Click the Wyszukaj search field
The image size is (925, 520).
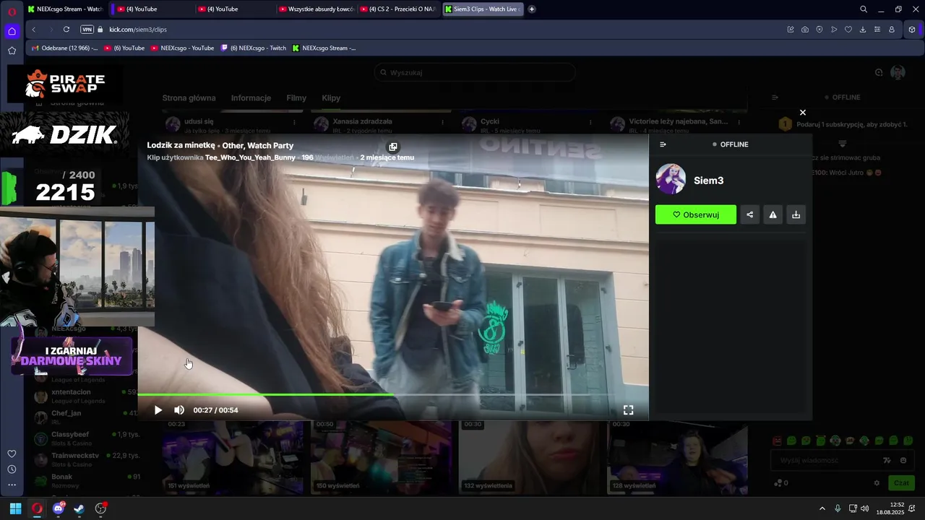click(475, 72)
